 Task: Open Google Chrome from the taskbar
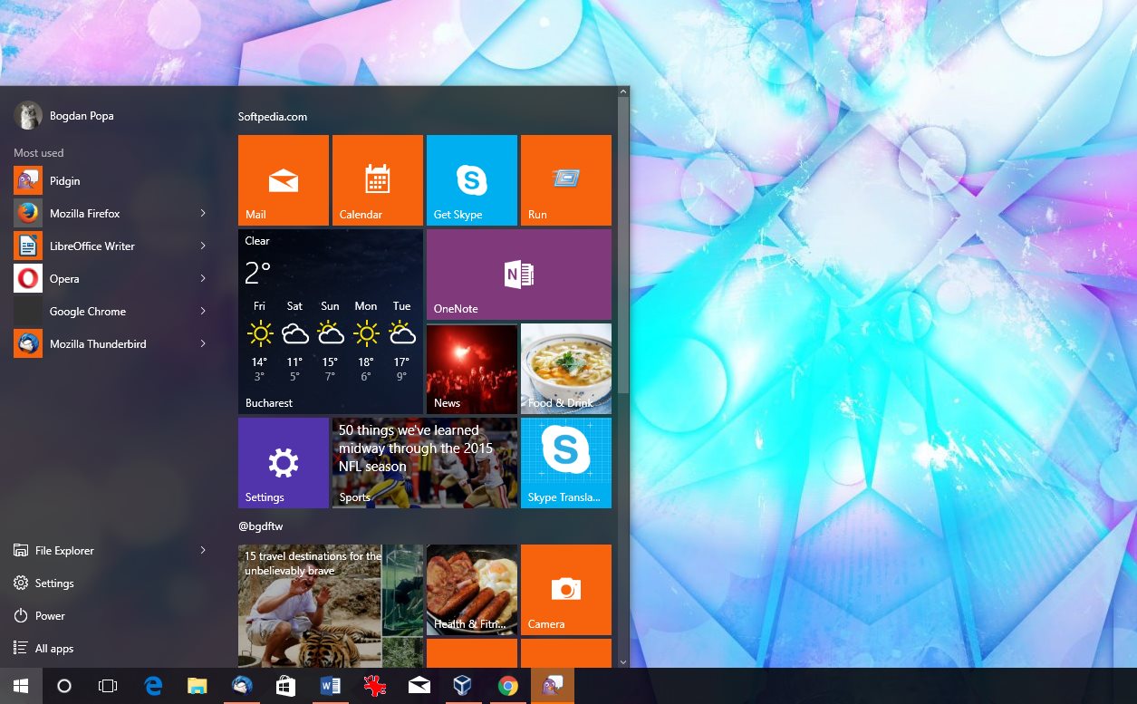point(507,686)
